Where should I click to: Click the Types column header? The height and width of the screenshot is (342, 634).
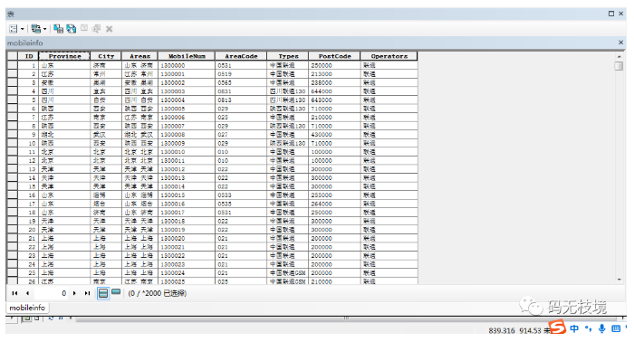click(x=288, y=56)
